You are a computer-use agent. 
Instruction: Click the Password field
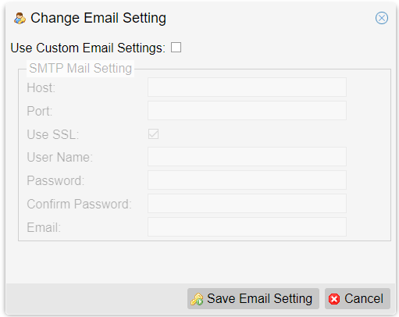click(x=247, y=180)
